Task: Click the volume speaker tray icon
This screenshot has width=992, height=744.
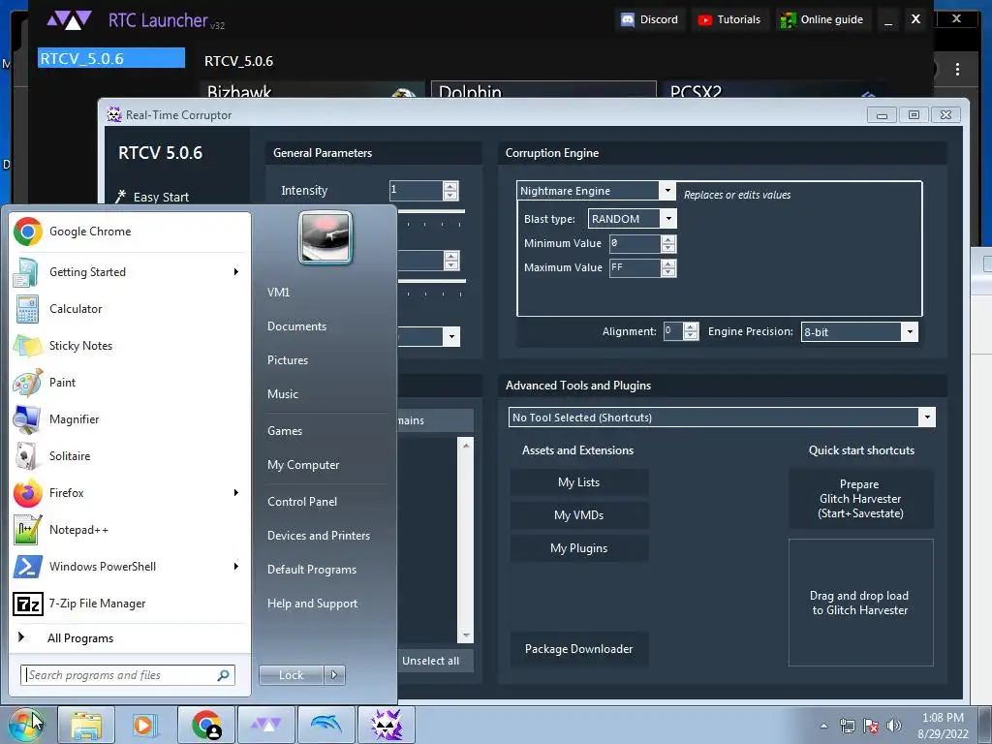Action: (x=894, y=726)
